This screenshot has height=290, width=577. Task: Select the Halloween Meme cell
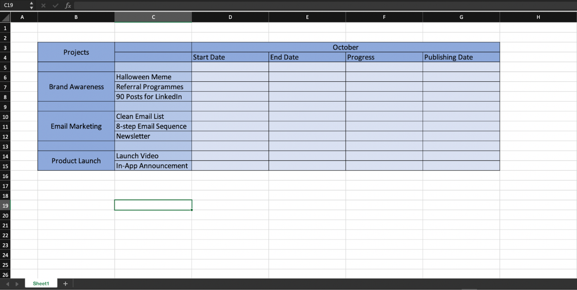(153, 77)
